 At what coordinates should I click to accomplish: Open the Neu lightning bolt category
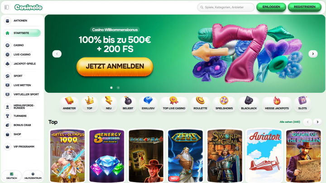[x=109, y=104]
